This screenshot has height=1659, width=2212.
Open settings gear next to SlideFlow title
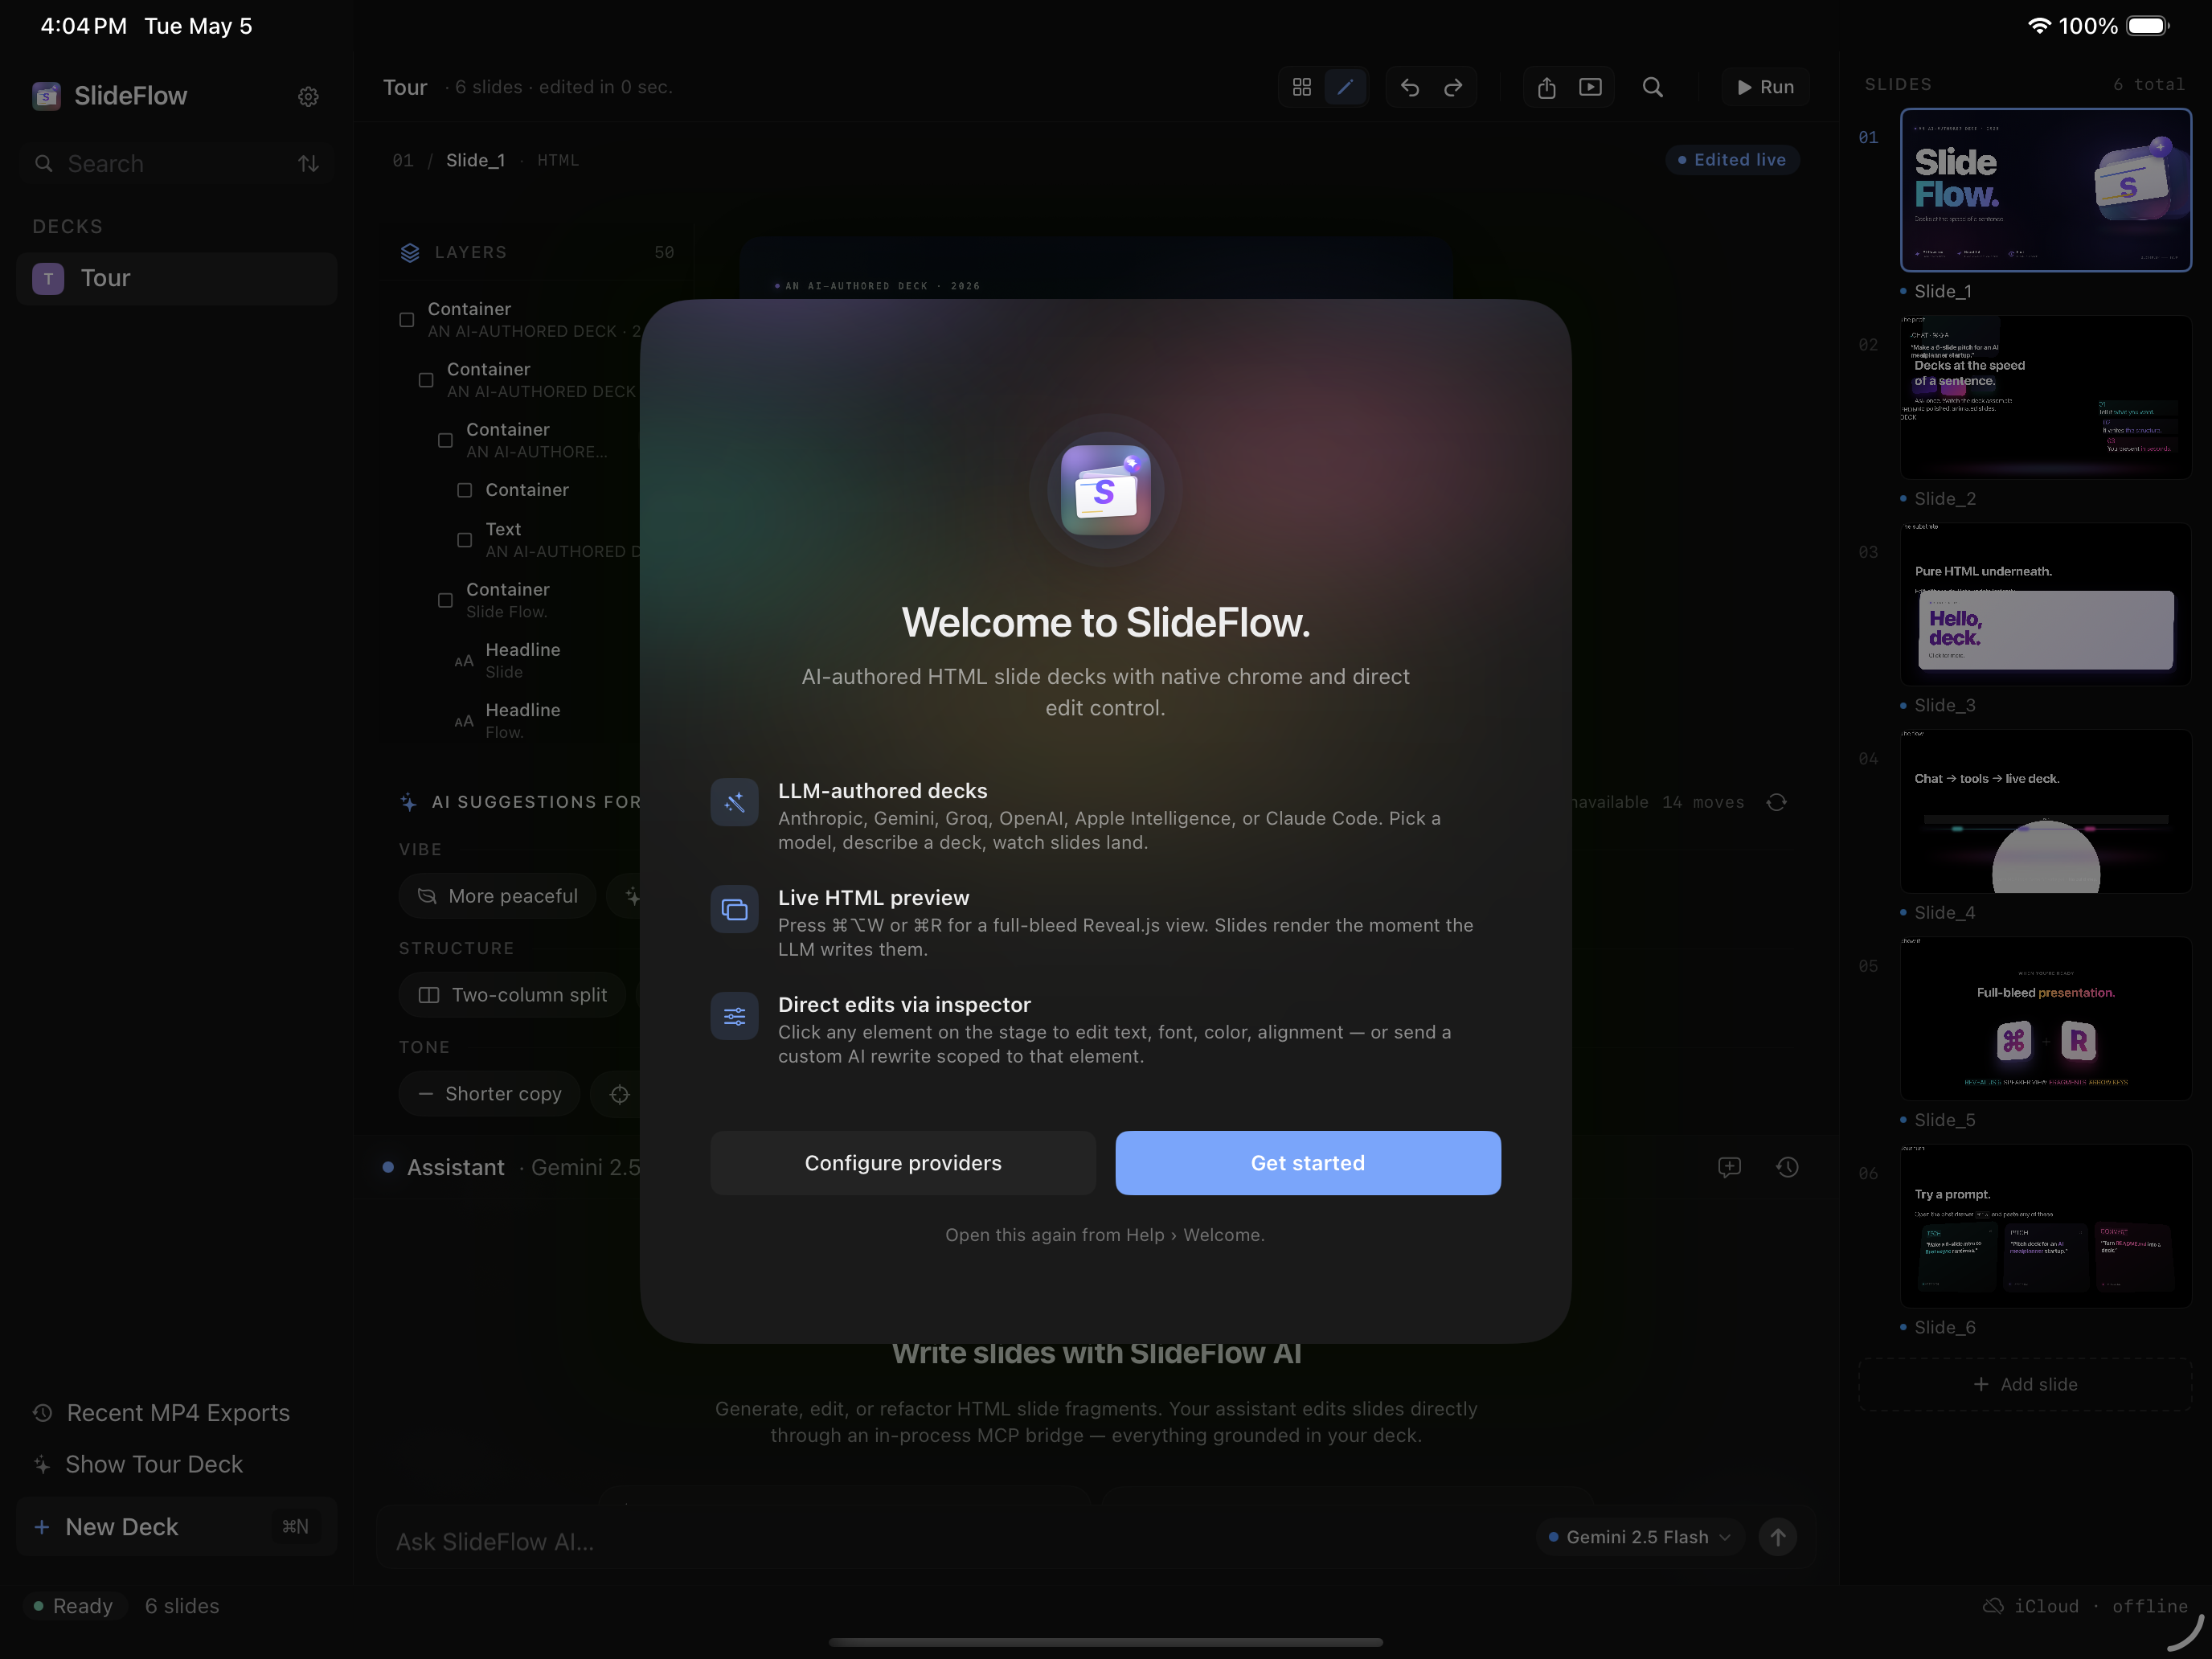[308, 96]
